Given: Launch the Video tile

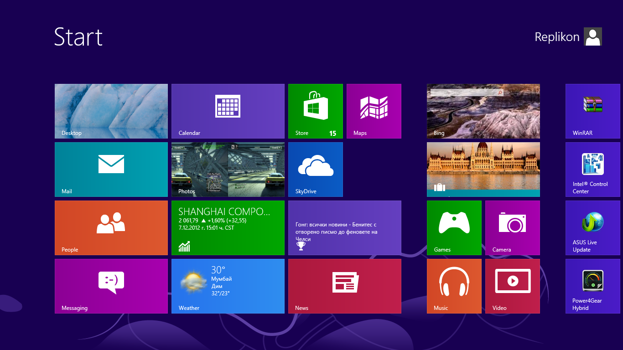Looking at the screenshot, I should pyautogui.click(x=512, y=286).
